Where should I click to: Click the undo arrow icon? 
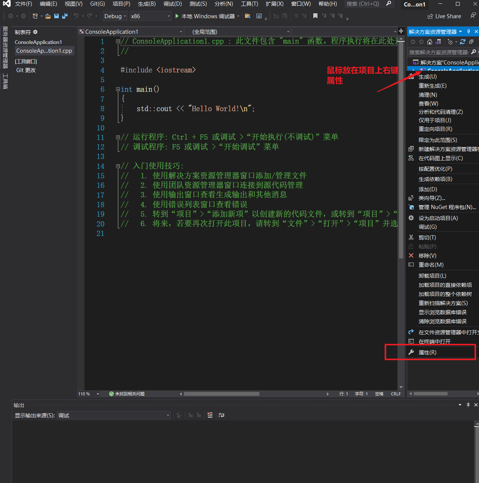point(76,16)
